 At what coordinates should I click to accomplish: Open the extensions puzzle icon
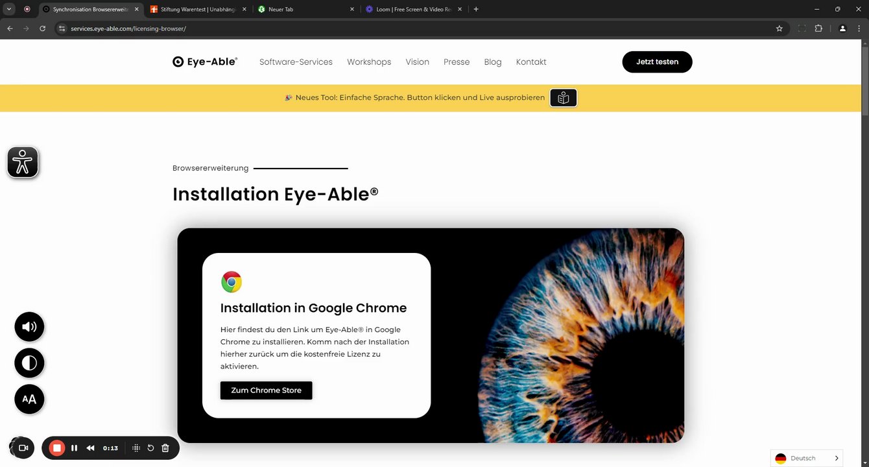[x=818, y=29]
